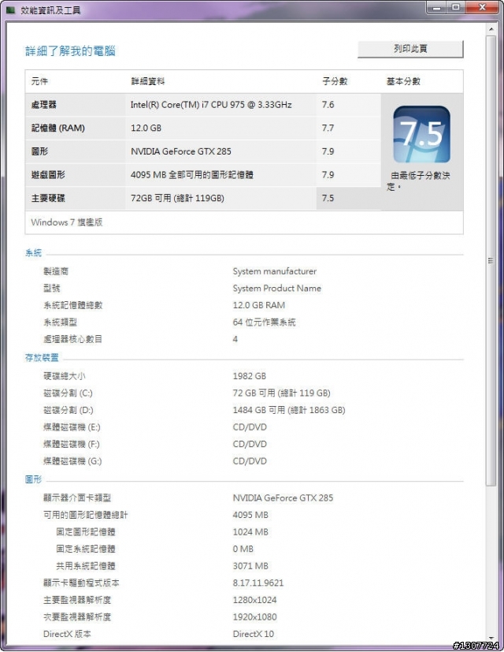Click the 1920x1080 secondary monitor resolution
Image resolution: width=504 pixels, height=652 pixels.
[254, 617]
